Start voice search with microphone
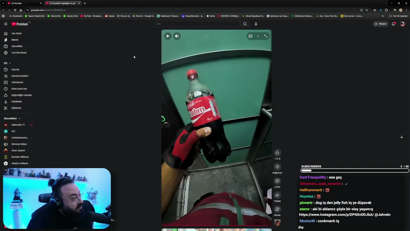Image resolution: width=410 pixels, height=231 pixels. click(256, 24)
